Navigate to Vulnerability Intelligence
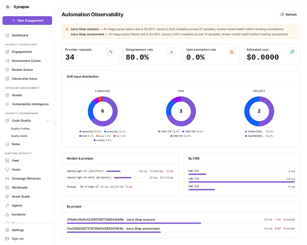Screen dimensions: 307x245 (27, 104)
